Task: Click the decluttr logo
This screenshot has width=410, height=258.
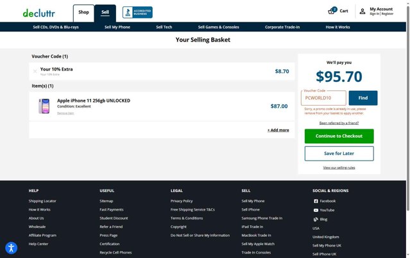Action: pyautogui.click(x=38, y=13)
